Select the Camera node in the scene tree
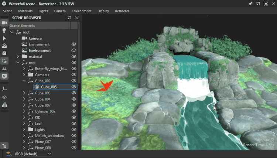 [35, 38]
